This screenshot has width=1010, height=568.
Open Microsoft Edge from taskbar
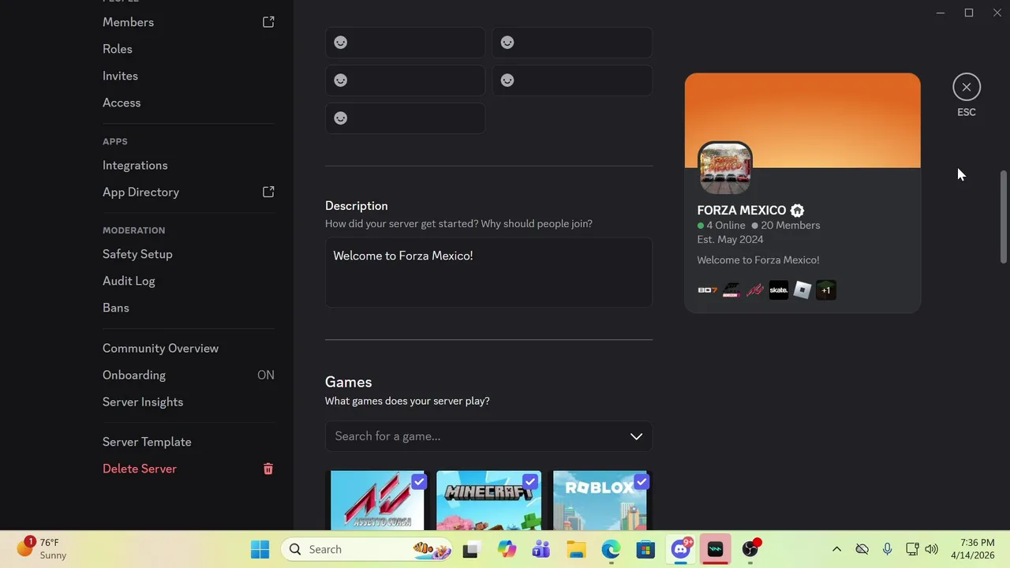(x=611, y=549)
